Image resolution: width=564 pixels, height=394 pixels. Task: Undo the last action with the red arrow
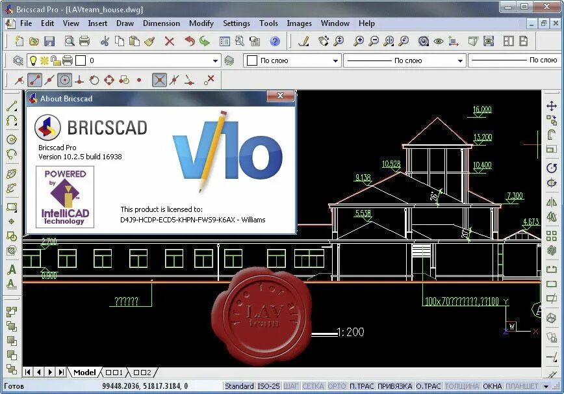pyautogui.click(x=190, y=41)
